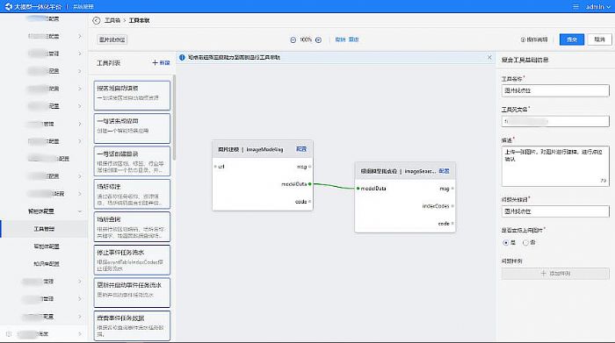Click the hamburger menu icon near admin
This screenshot has width=615, height=343.
[x=575, y=7]
